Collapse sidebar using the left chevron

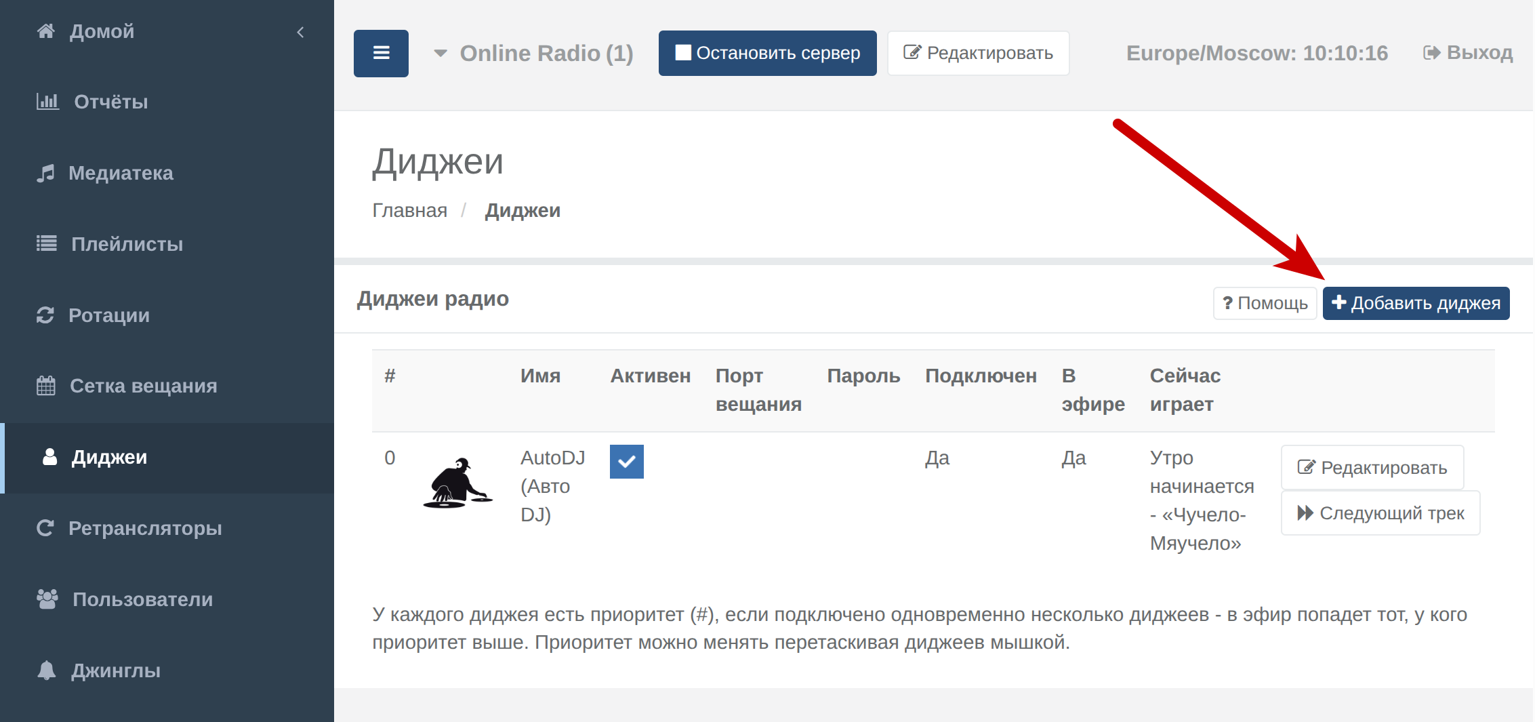300,32
